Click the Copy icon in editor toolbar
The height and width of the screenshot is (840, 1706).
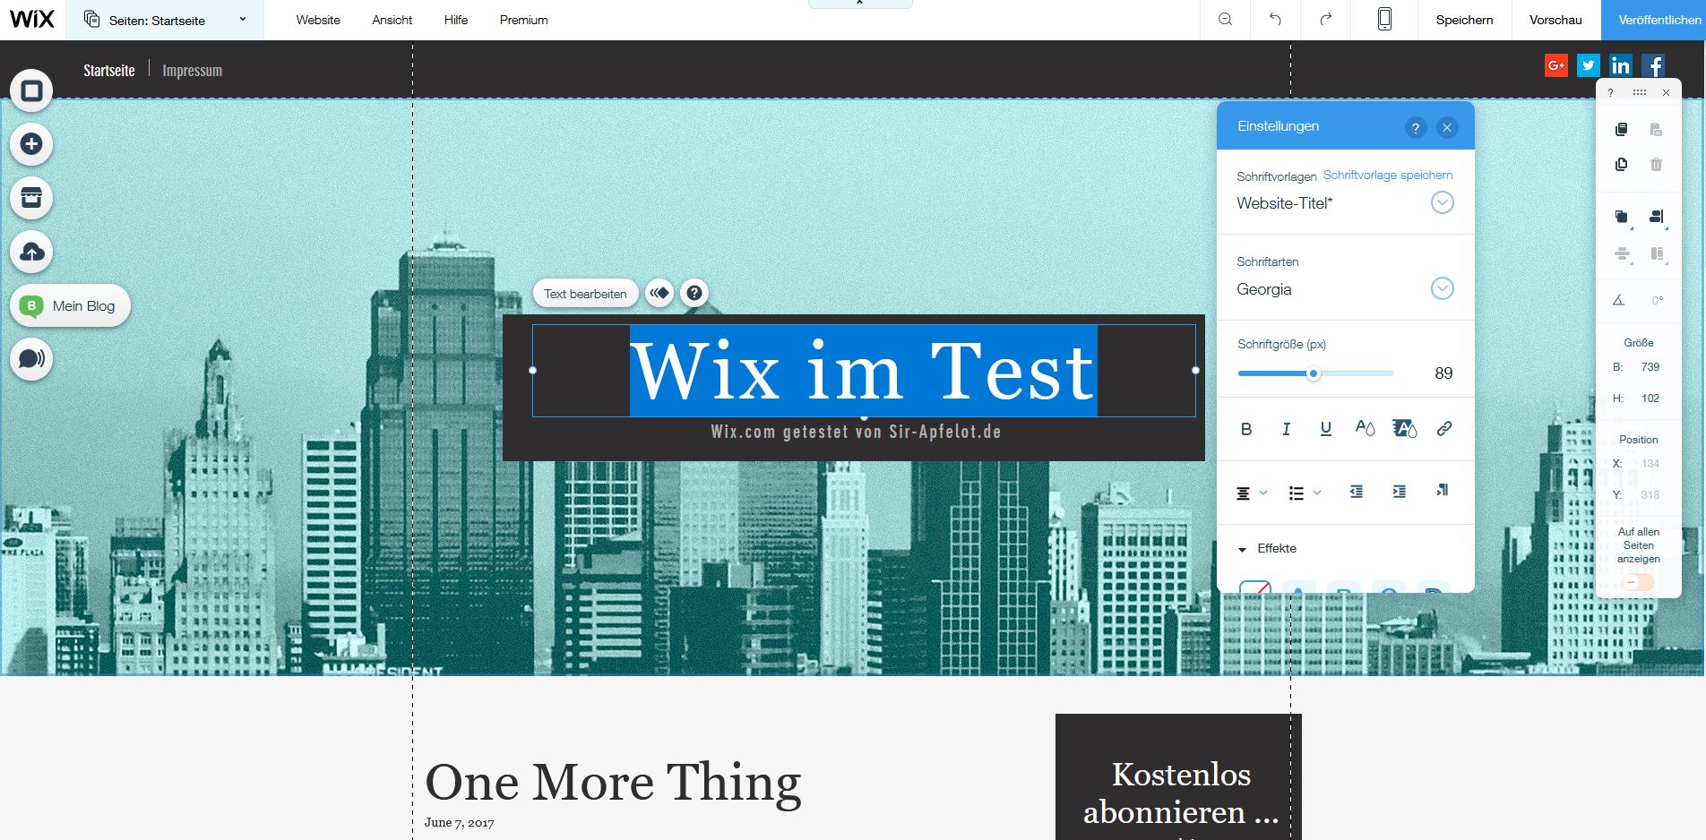(x=1621, y=130)
